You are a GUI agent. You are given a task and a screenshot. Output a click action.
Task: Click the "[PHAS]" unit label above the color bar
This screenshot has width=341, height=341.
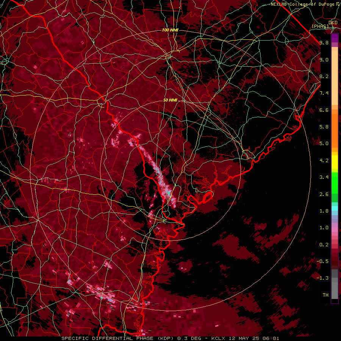coord(320,26)
